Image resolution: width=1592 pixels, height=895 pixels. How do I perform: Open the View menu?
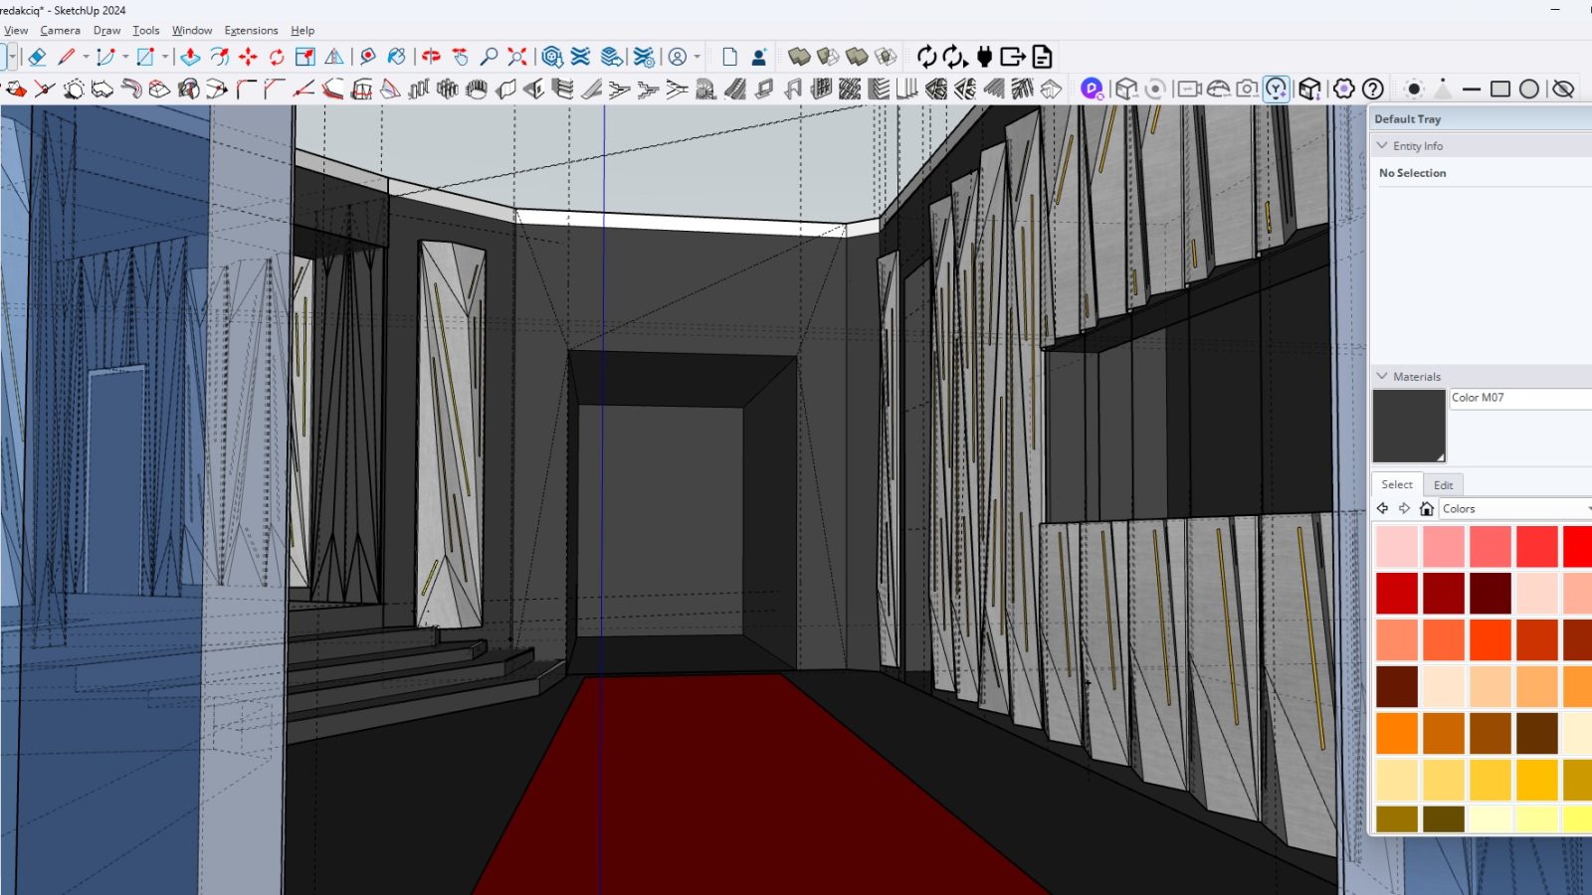click(16, 30)
